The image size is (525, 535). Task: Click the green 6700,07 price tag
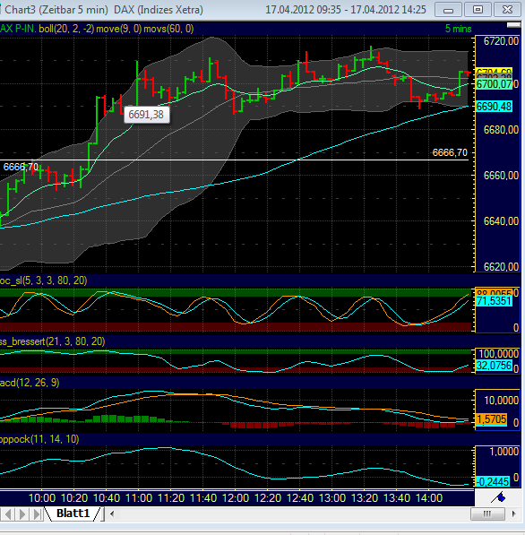(x=494, y=84)
